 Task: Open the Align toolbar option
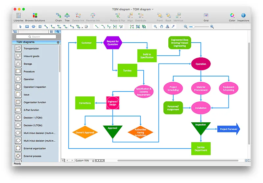pos(130,17)
